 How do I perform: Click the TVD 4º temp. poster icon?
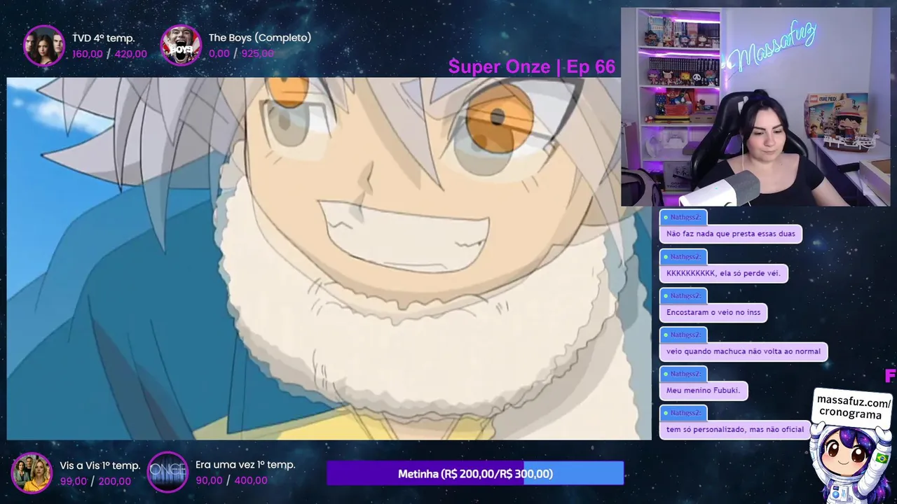(x=44, y=45)
